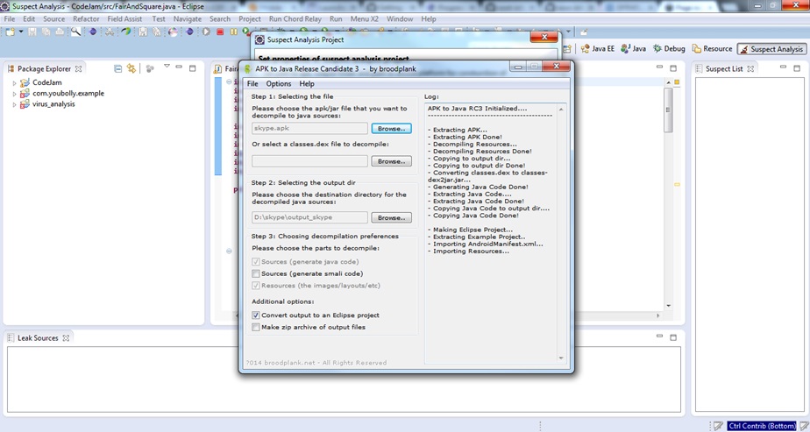
Task: Click Browse for the output directory
Action: click(x=392, y=217)
